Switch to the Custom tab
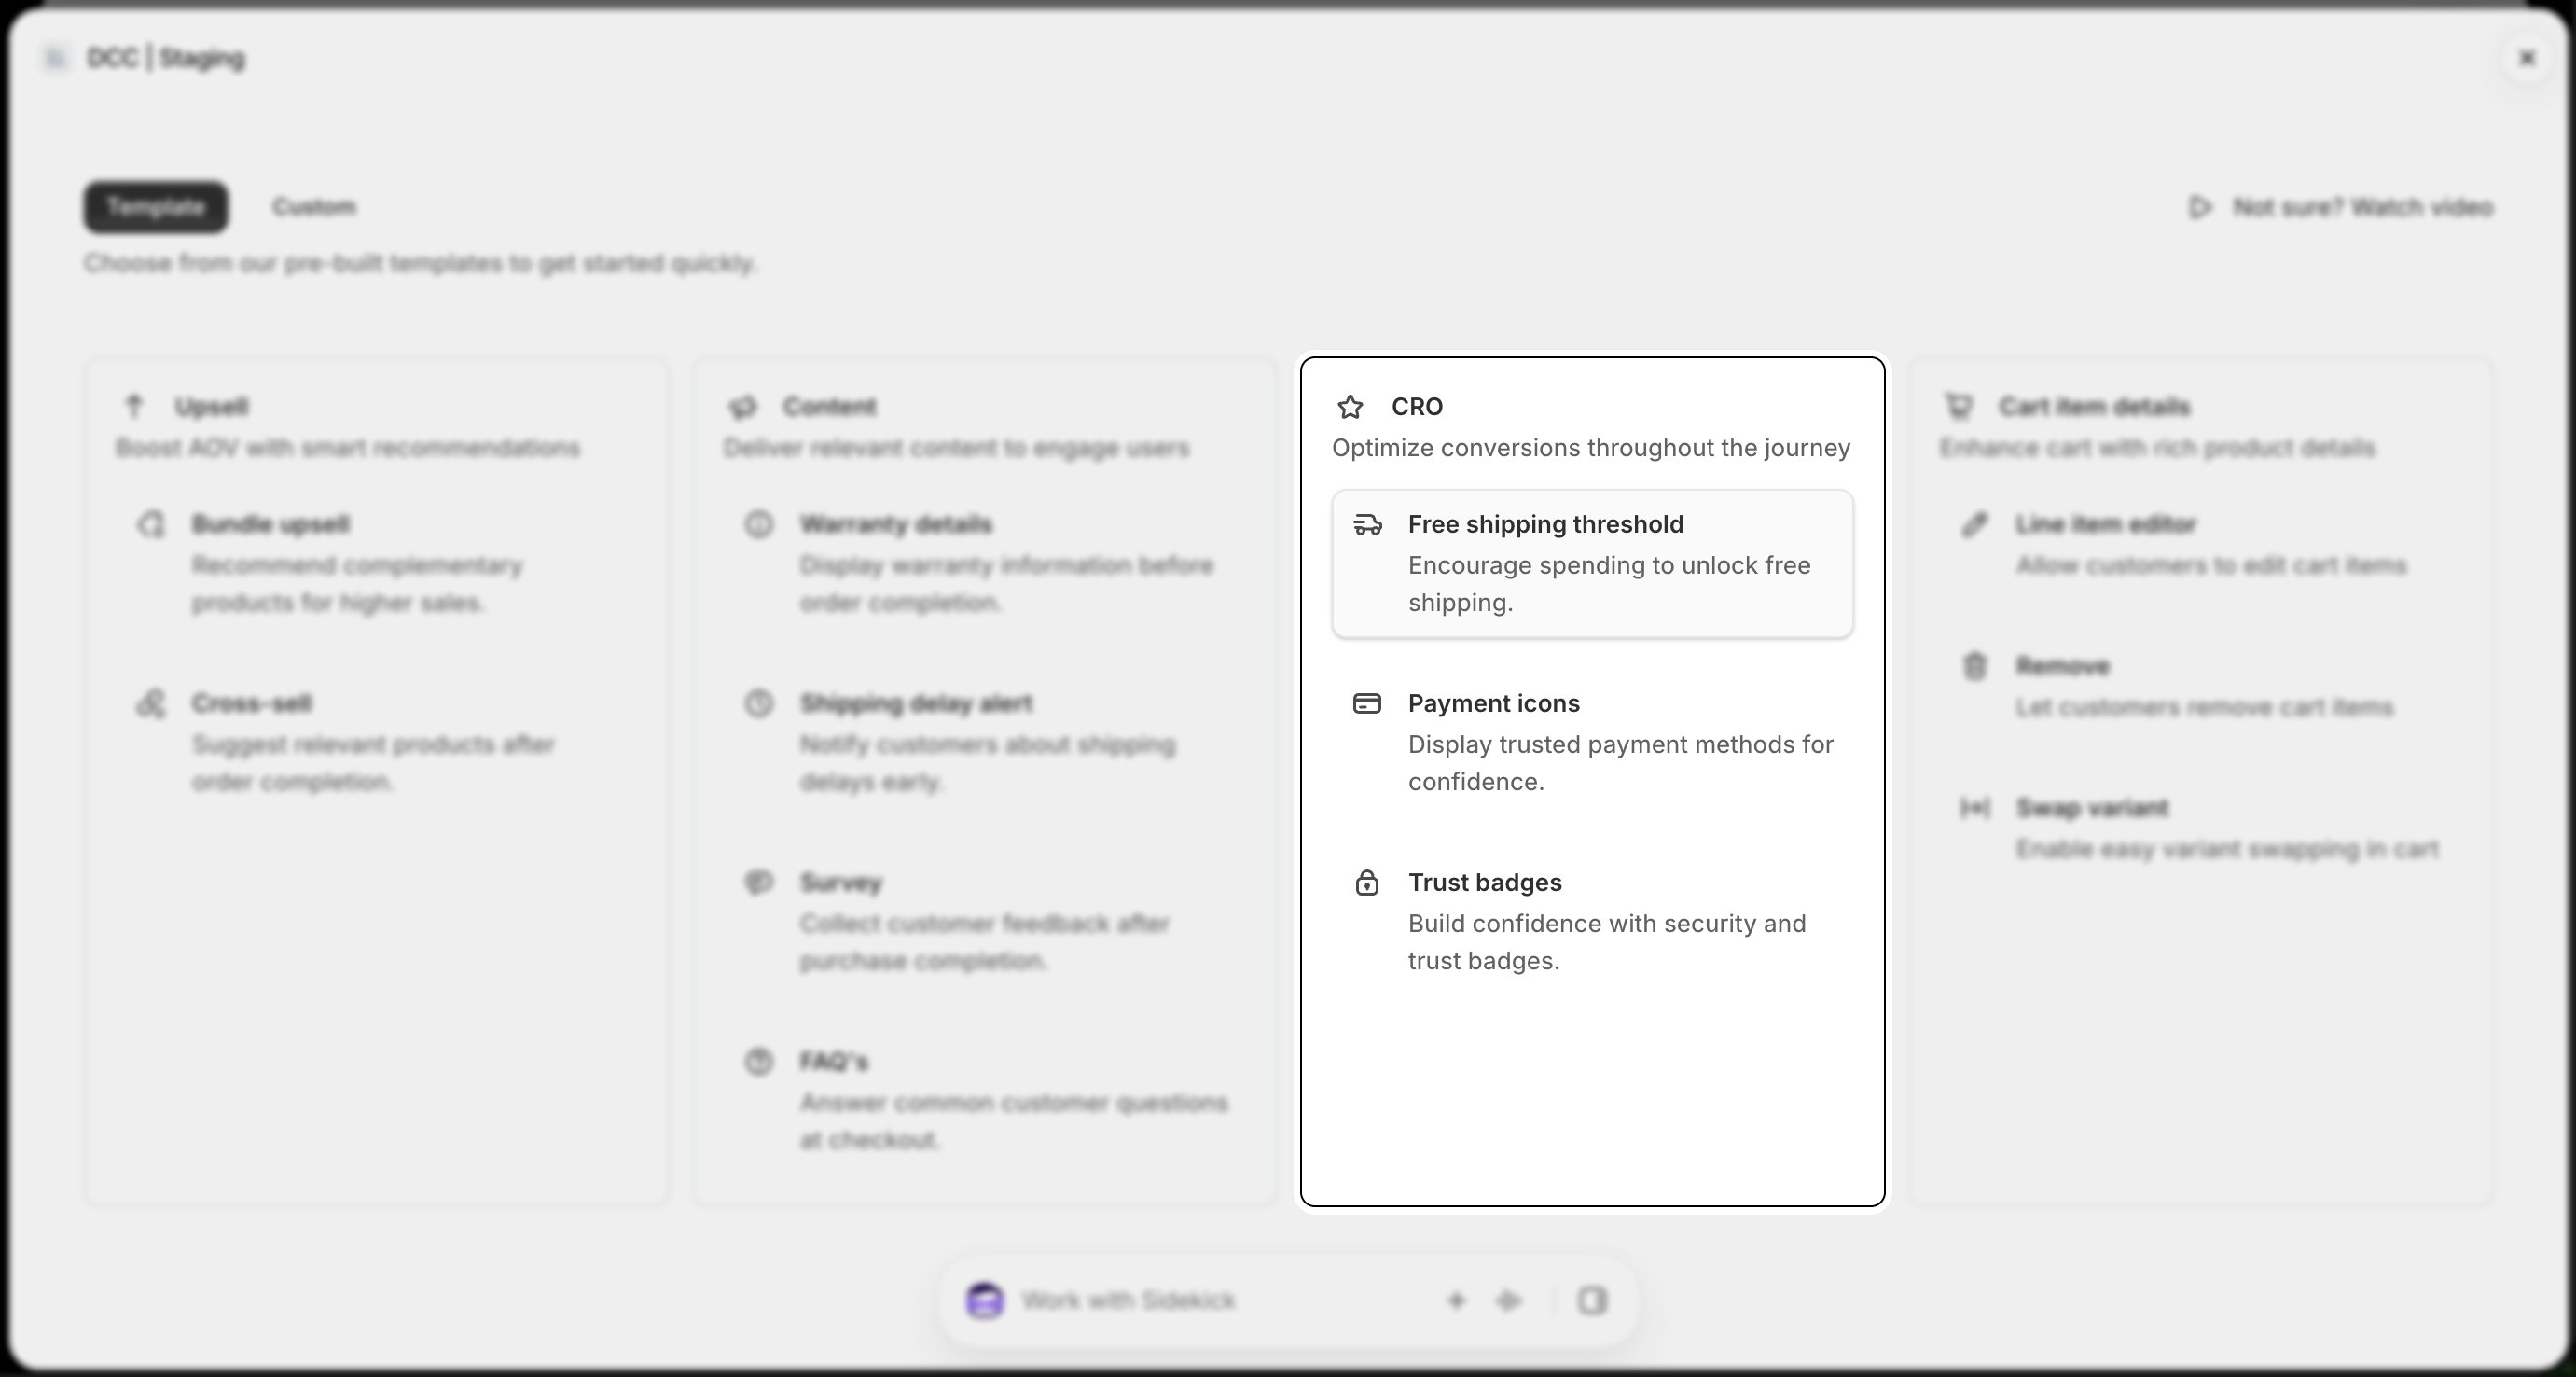The image size is (2576, 1377). pyautogui.click(x=314, y=207)
